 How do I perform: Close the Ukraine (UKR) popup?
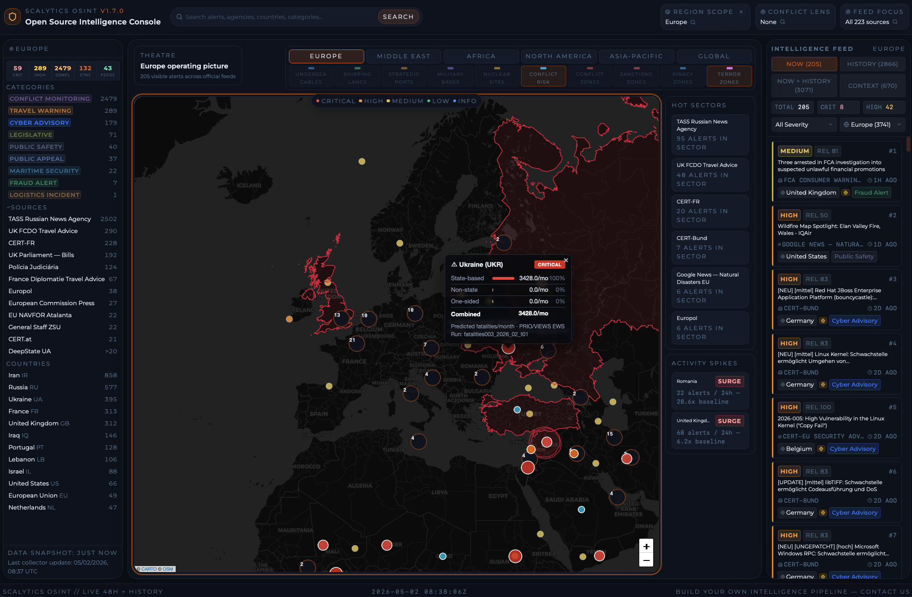[566, 260]
